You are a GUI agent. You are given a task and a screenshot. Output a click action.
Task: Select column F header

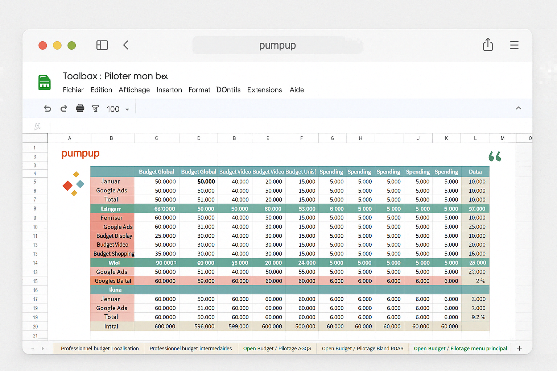click(x=301, y=138)
